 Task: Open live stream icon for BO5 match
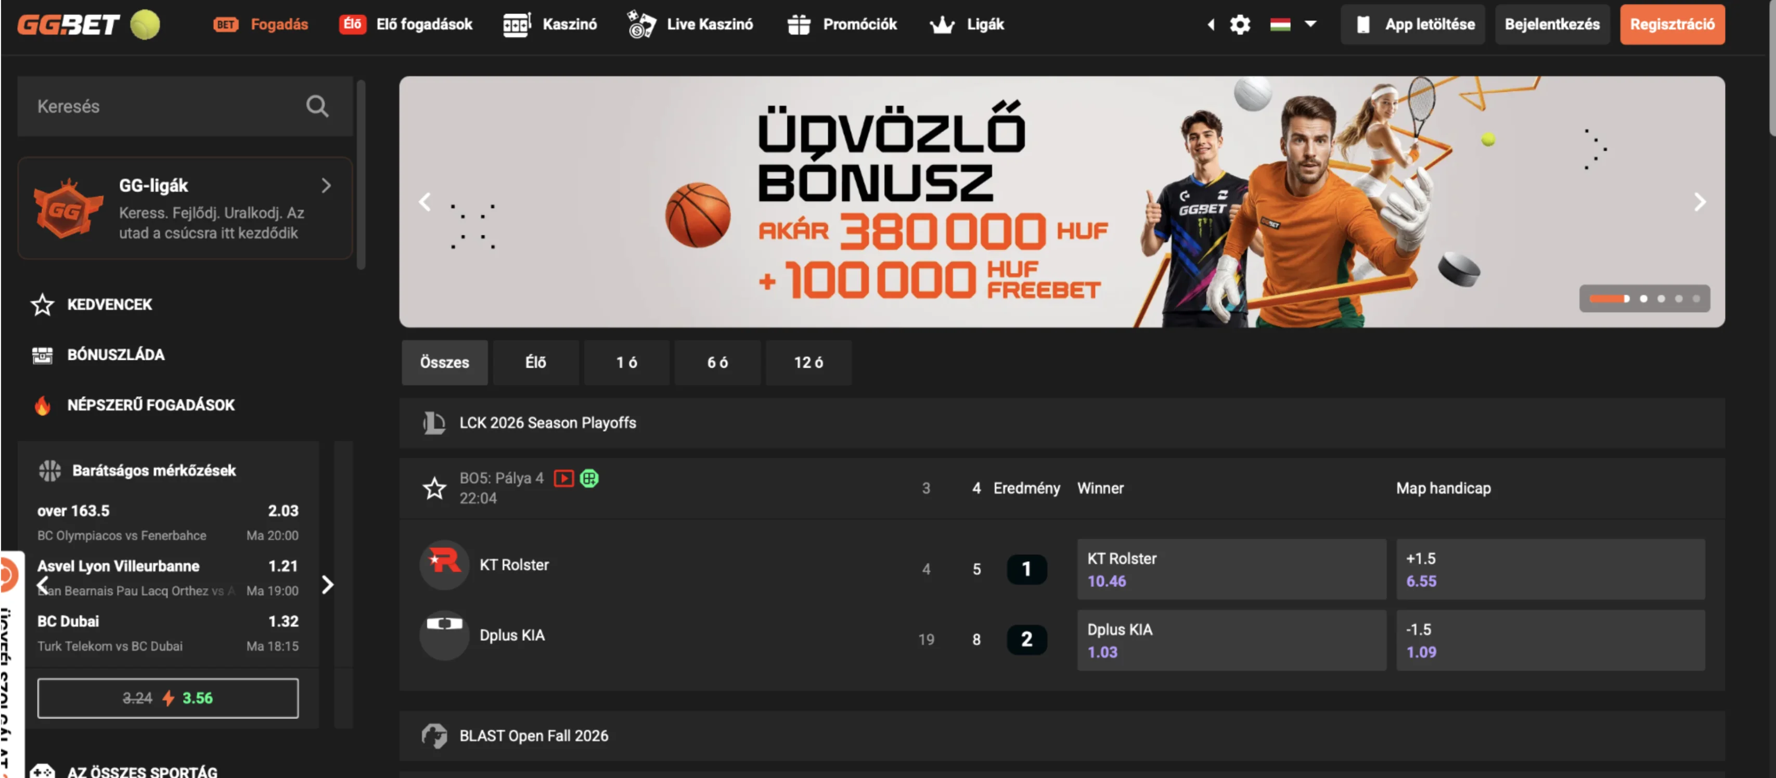click(x=563, y=478)
